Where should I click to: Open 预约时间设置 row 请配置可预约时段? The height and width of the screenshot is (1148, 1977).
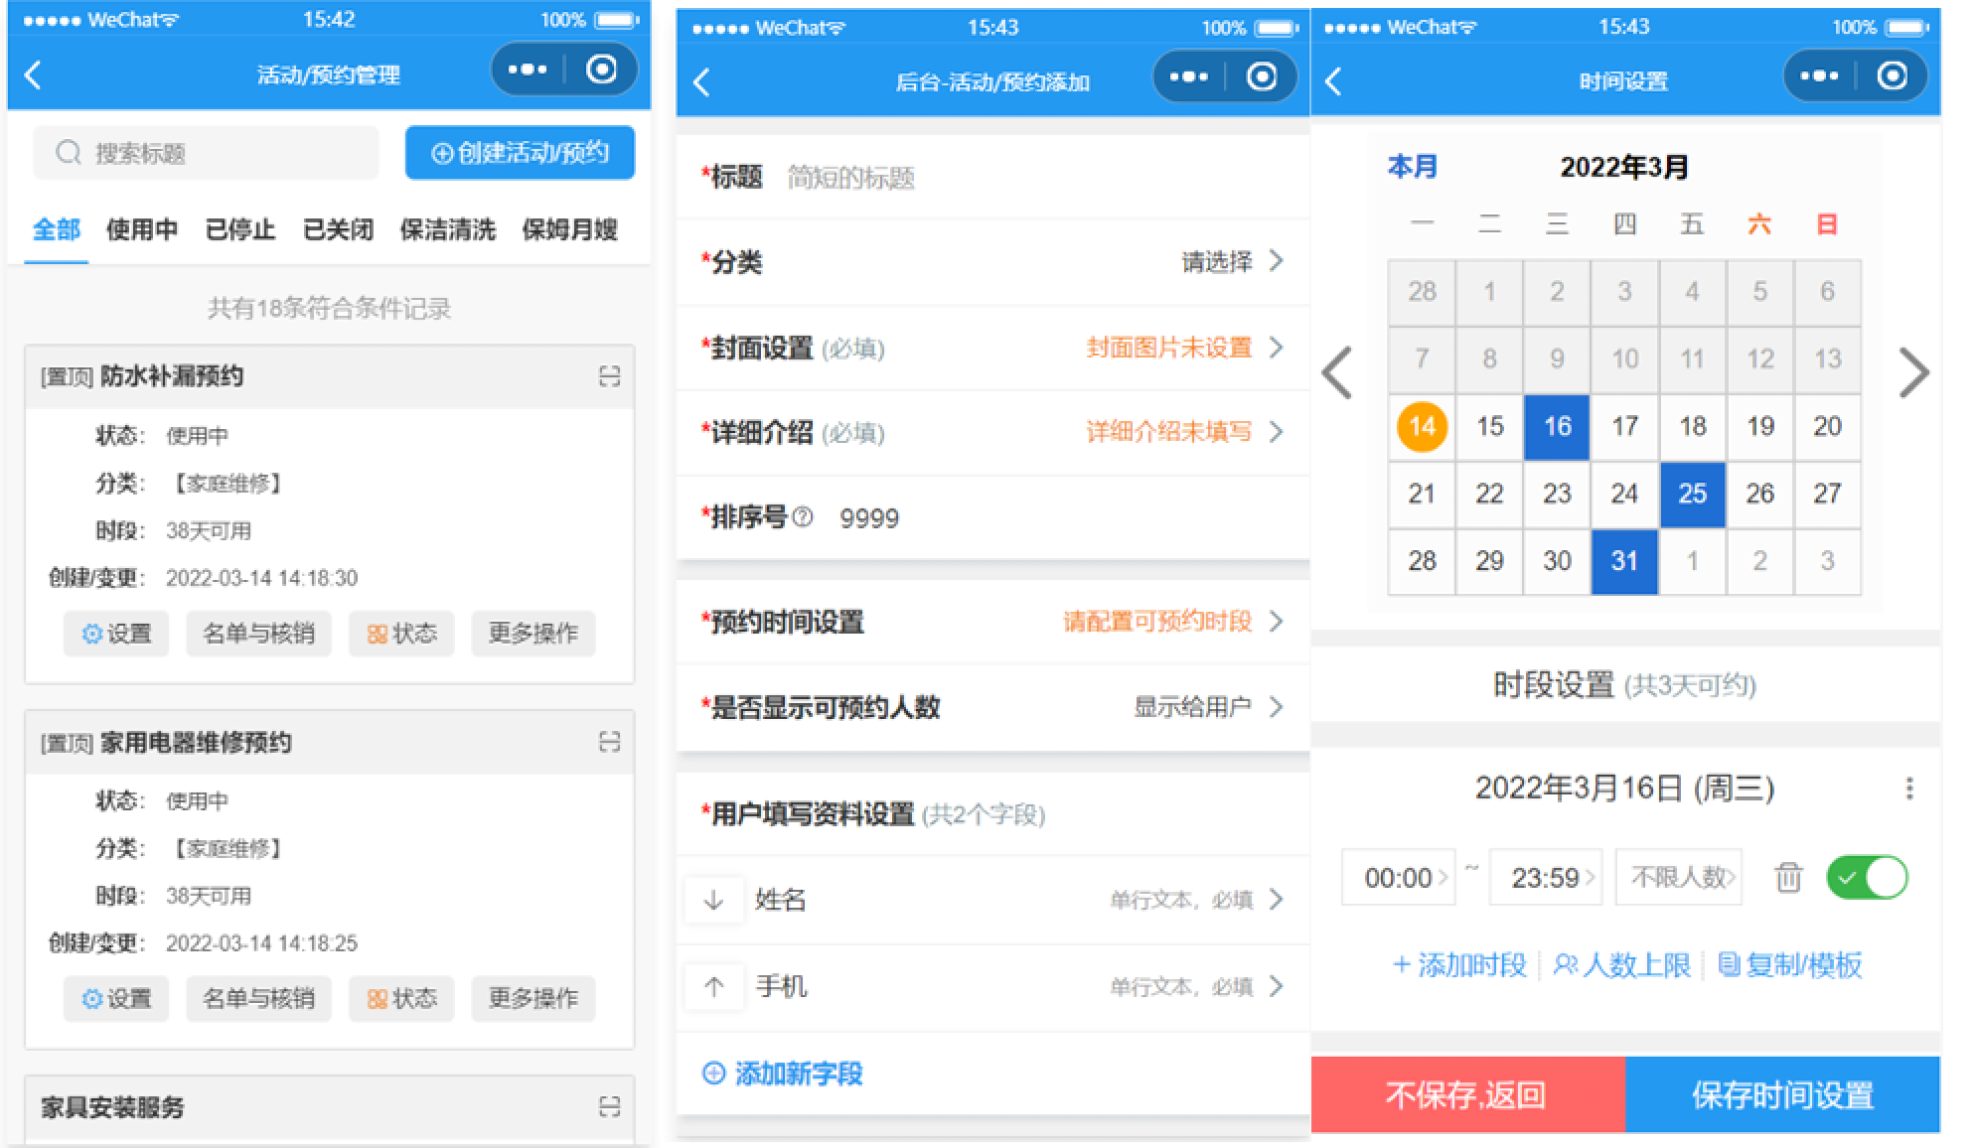[992, 622]
